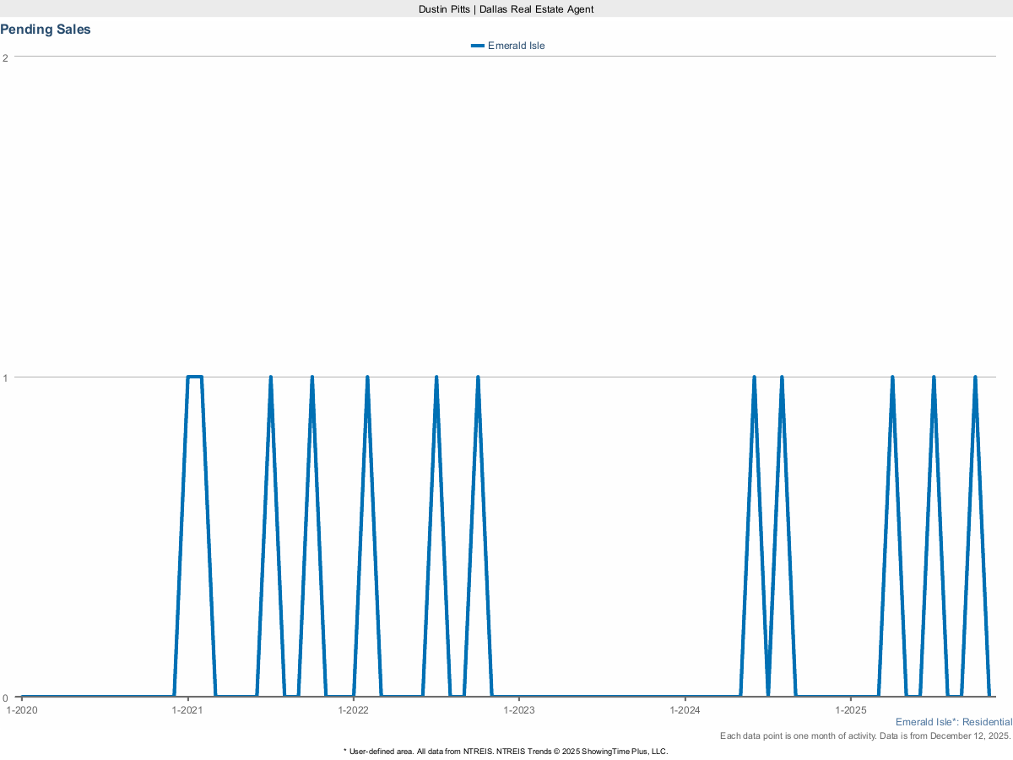
Task: Click the Emerald Isle*: Residential footer text
Action: pyautogui.click(x=953, y=722)
